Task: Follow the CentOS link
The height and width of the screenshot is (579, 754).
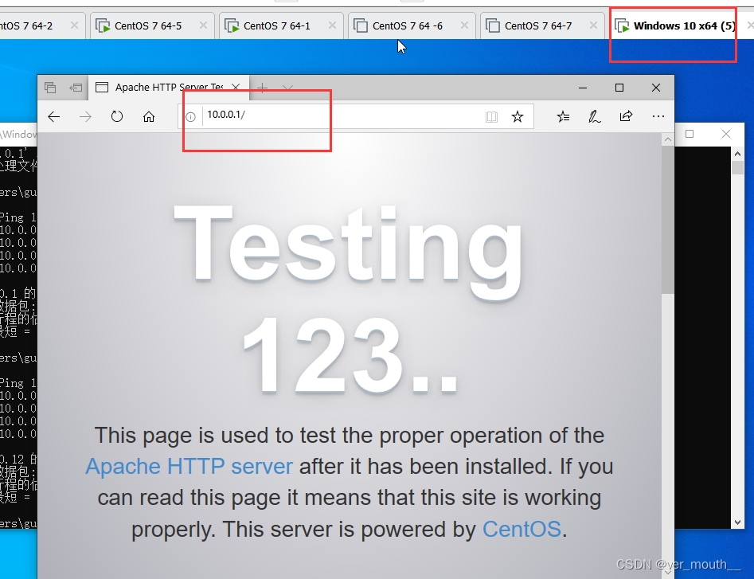Action: point(522,530)
